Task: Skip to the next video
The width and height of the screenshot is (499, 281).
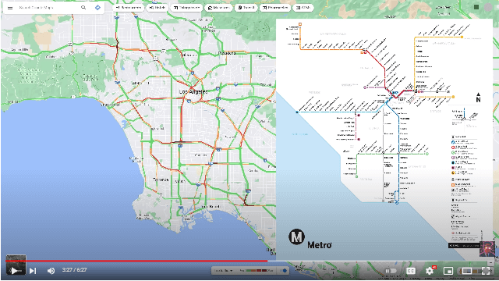Action: [x=33, y=271]
